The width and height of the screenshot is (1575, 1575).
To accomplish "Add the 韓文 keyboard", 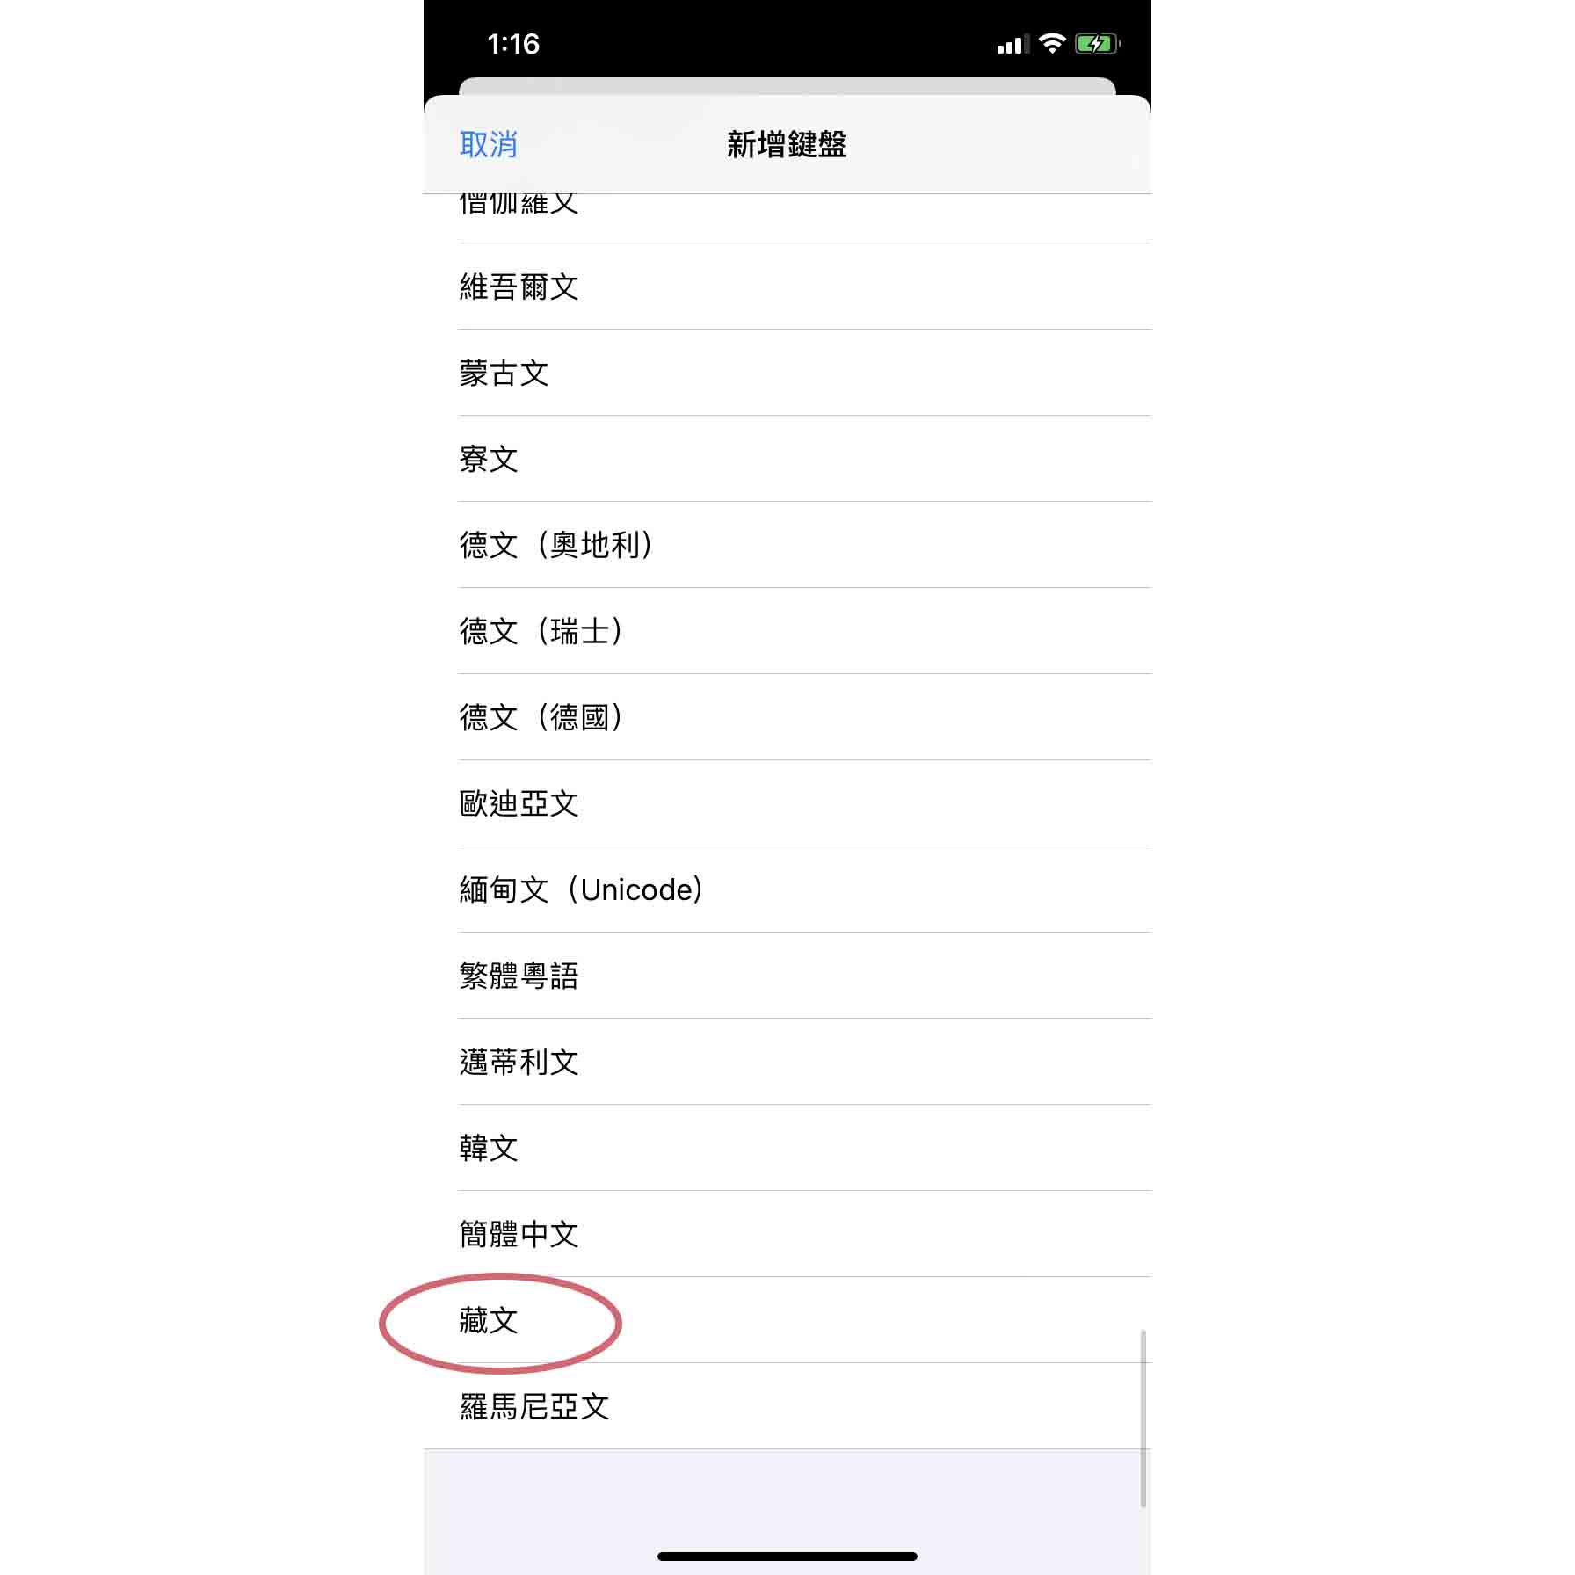I will click(x=787, y=1148).
